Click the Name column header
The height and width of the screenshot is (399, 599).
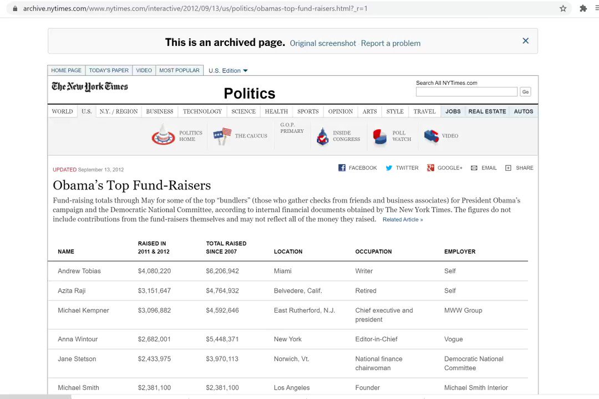65,252
